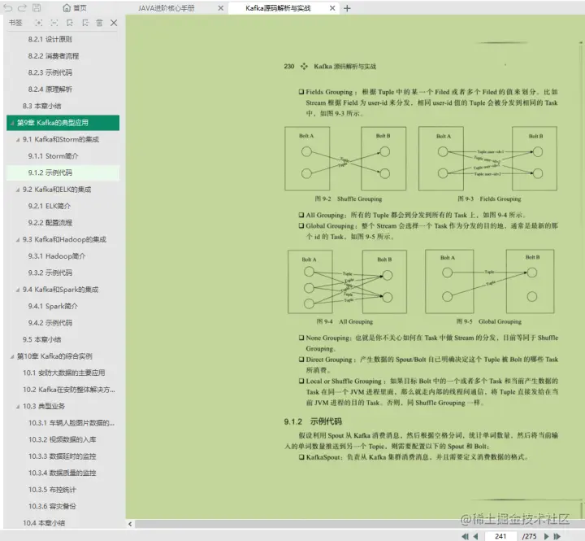The width and height of the screenshot is (585, 541).
Task: Open bookmark 9.1.1 Storm简介
Action: click(x=53, y=156)
